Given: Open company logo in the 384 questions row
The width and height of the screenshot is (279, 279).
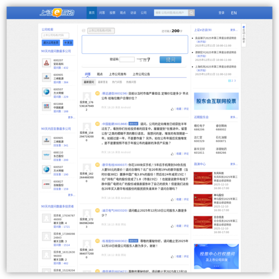Looking at the screenshot, I should point(46,77).
